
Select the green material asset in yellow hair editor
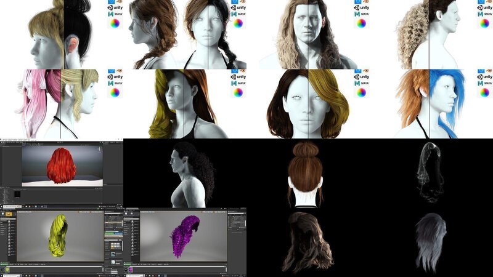[8, 269]
